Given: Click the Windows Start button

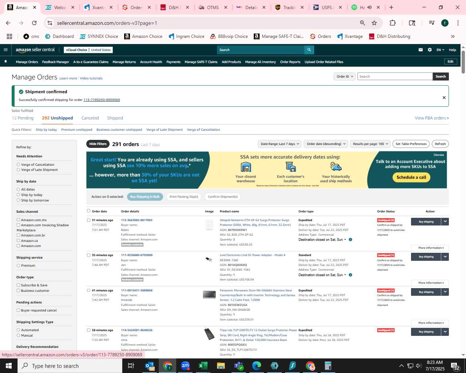Looking at the screenshot, I should click(9, 366).
